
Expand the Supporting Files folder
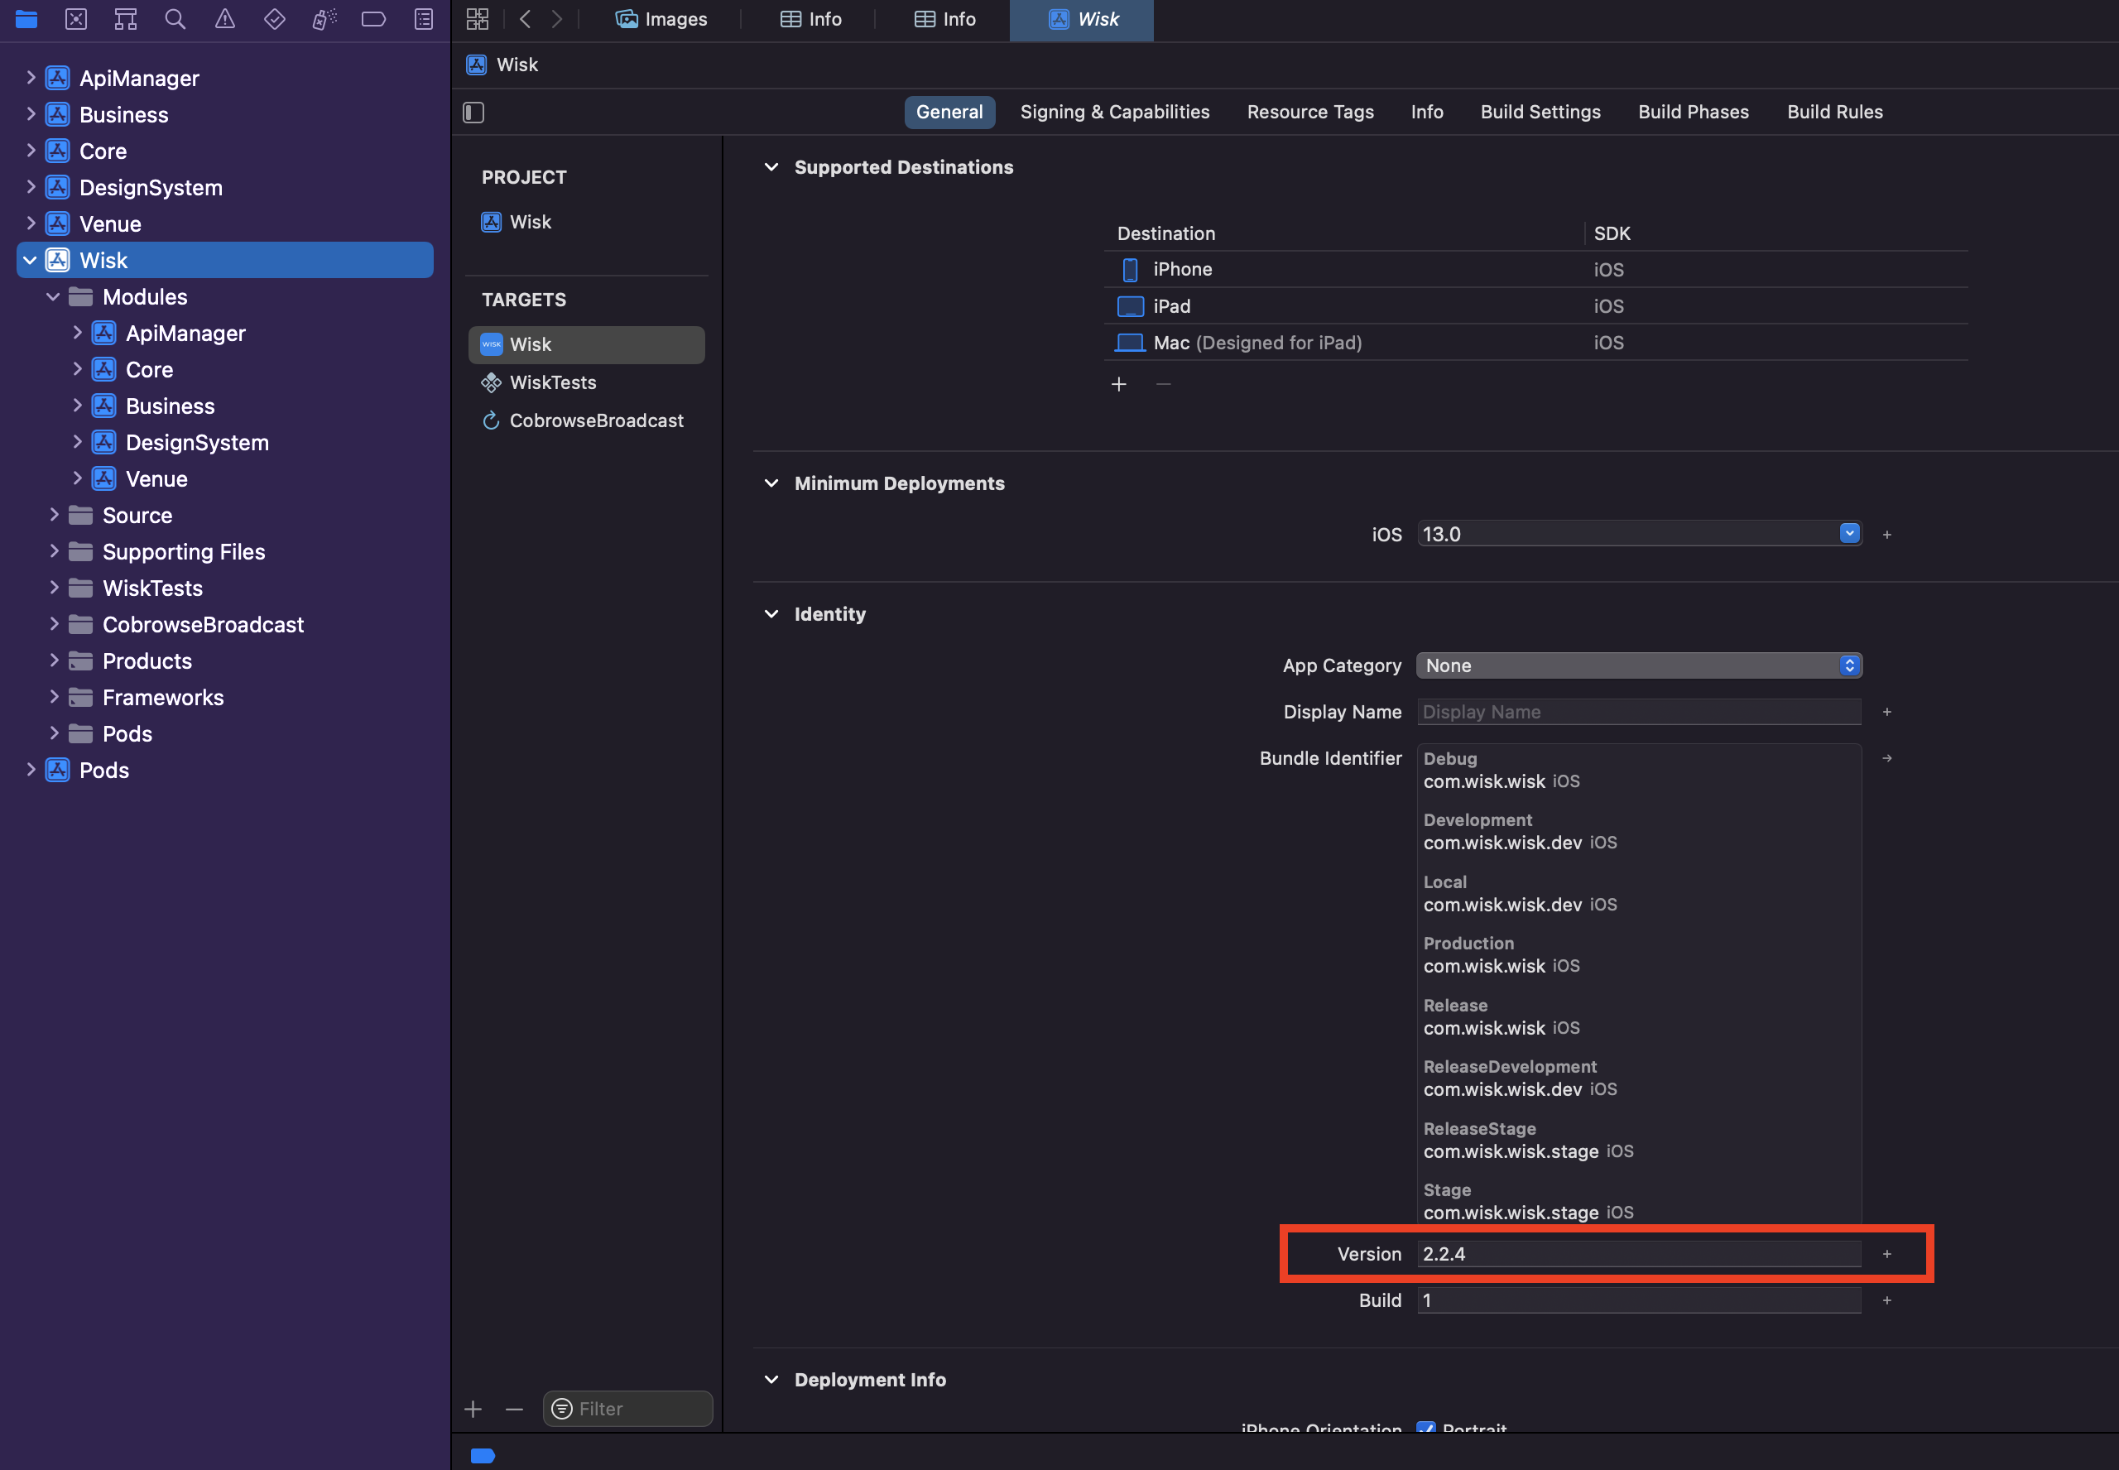point(54,552)
